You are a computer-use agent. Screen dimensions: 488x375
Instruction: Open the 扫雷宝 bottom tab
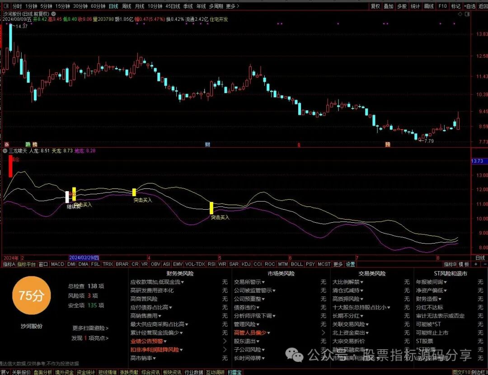(235, 372)
